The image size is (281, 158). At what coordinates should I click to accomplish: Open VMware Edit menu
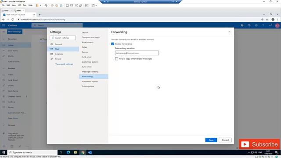[8, 5]
